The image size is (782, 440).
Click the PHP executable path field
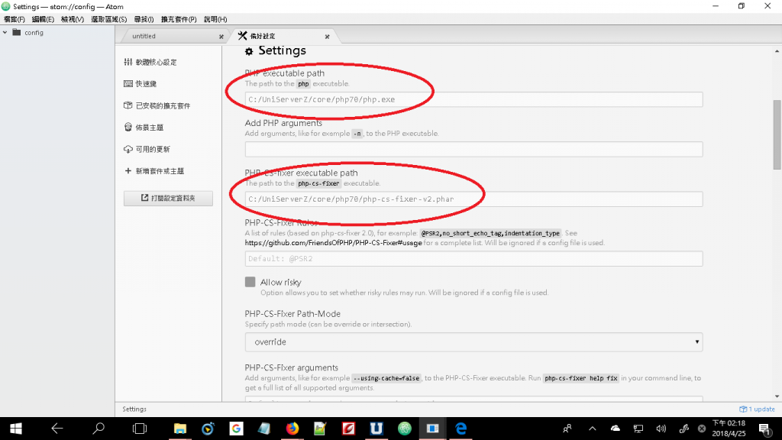(x=473, y=99)
